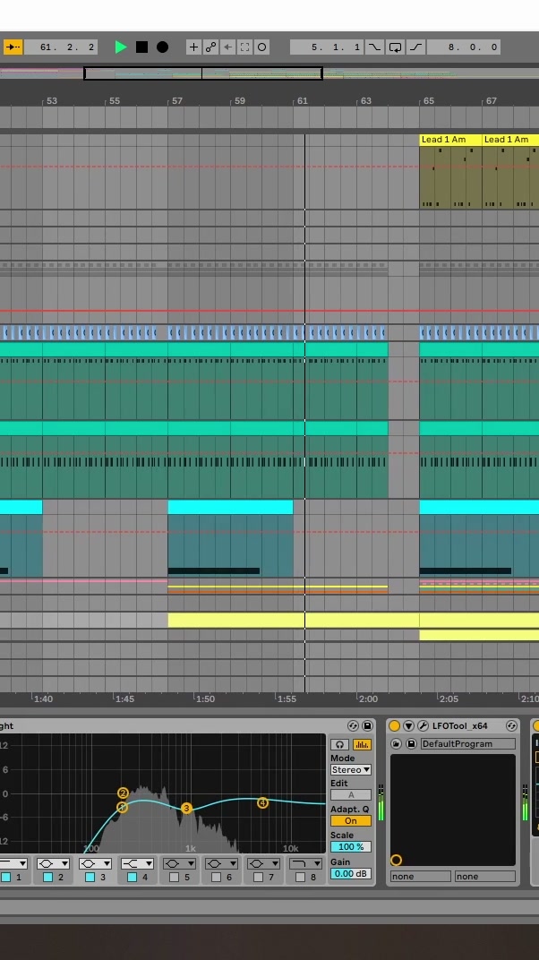Click the Capture MIDI bracket icon
The height and width of the screenshot is (960, 539).
[x=244, y=47]
